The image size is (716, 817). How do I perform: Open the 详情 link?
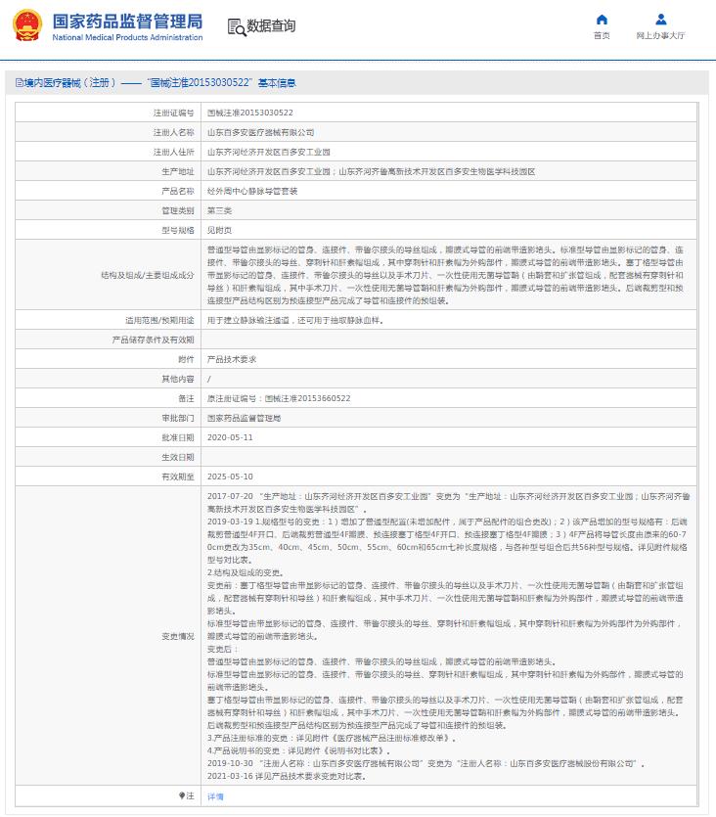coord(215,796)
